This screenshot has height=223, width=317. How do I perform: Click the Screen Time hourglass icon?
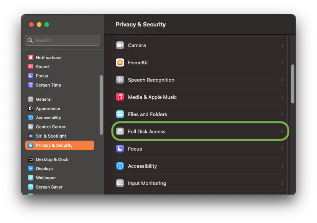tap(31, 85)
